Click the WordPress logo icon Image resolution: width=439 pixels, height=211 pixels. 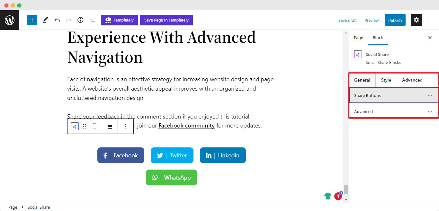point(10,20)
